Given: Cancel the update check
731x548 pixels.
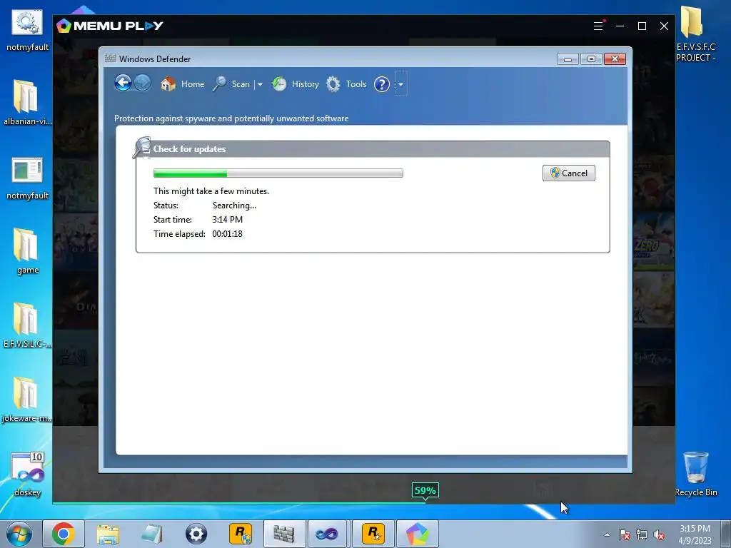Looking at the screenshot, I should pyautogui.click(x=569, y=173).
